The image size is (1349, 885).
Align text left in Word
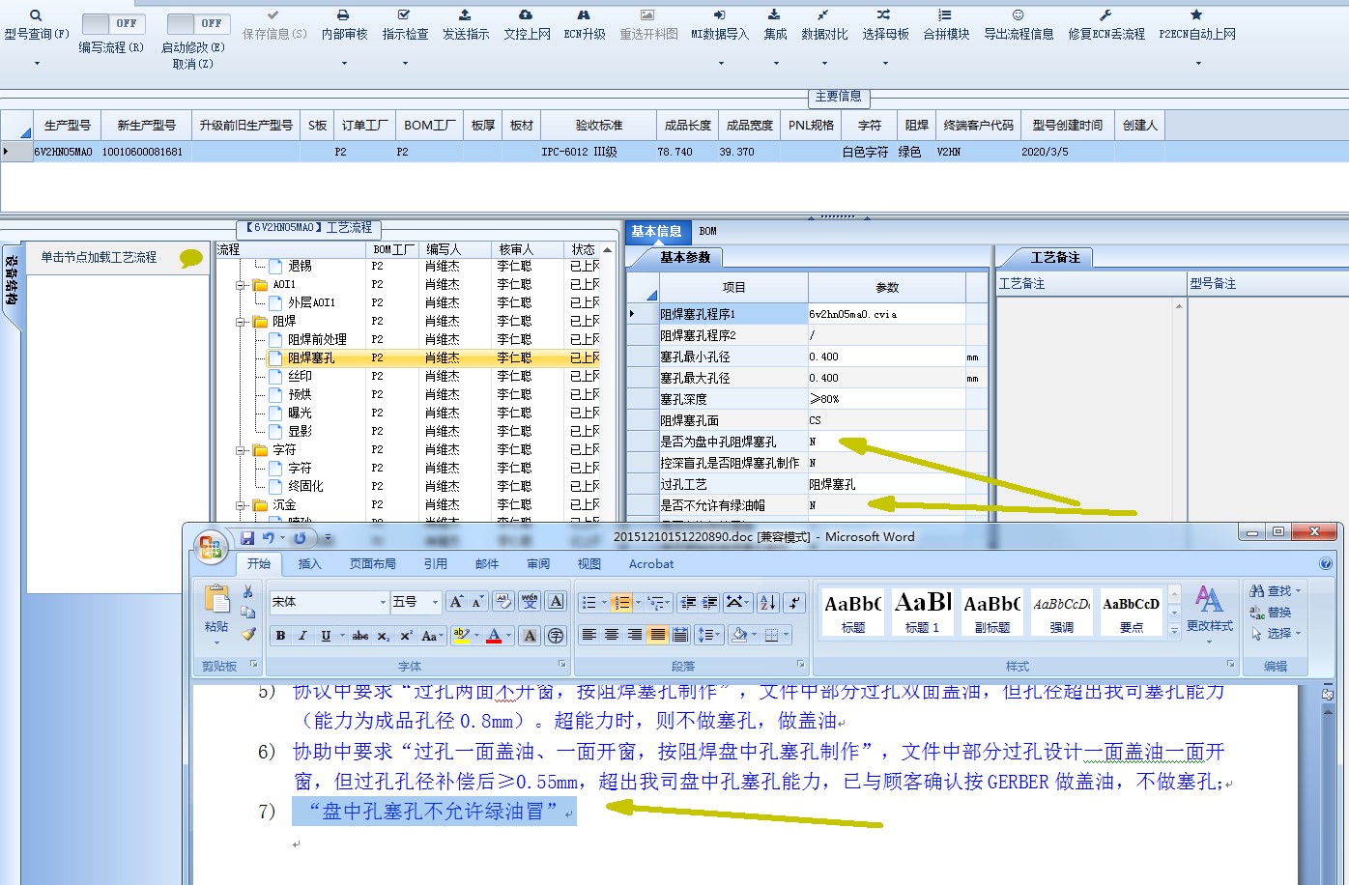tap(588, 635)
